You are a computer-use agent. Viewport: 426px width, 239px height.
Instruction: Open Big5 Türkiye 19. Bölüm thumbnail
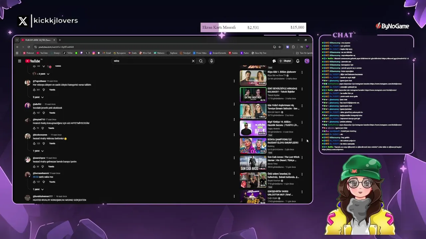[253, 128]
